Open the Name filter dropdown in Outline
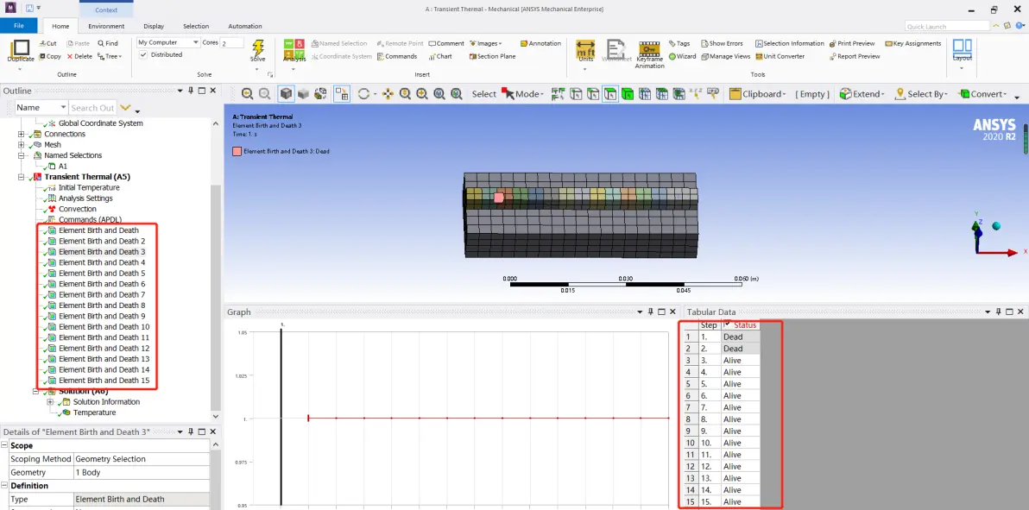1029x510 pixels. (63, 108)
